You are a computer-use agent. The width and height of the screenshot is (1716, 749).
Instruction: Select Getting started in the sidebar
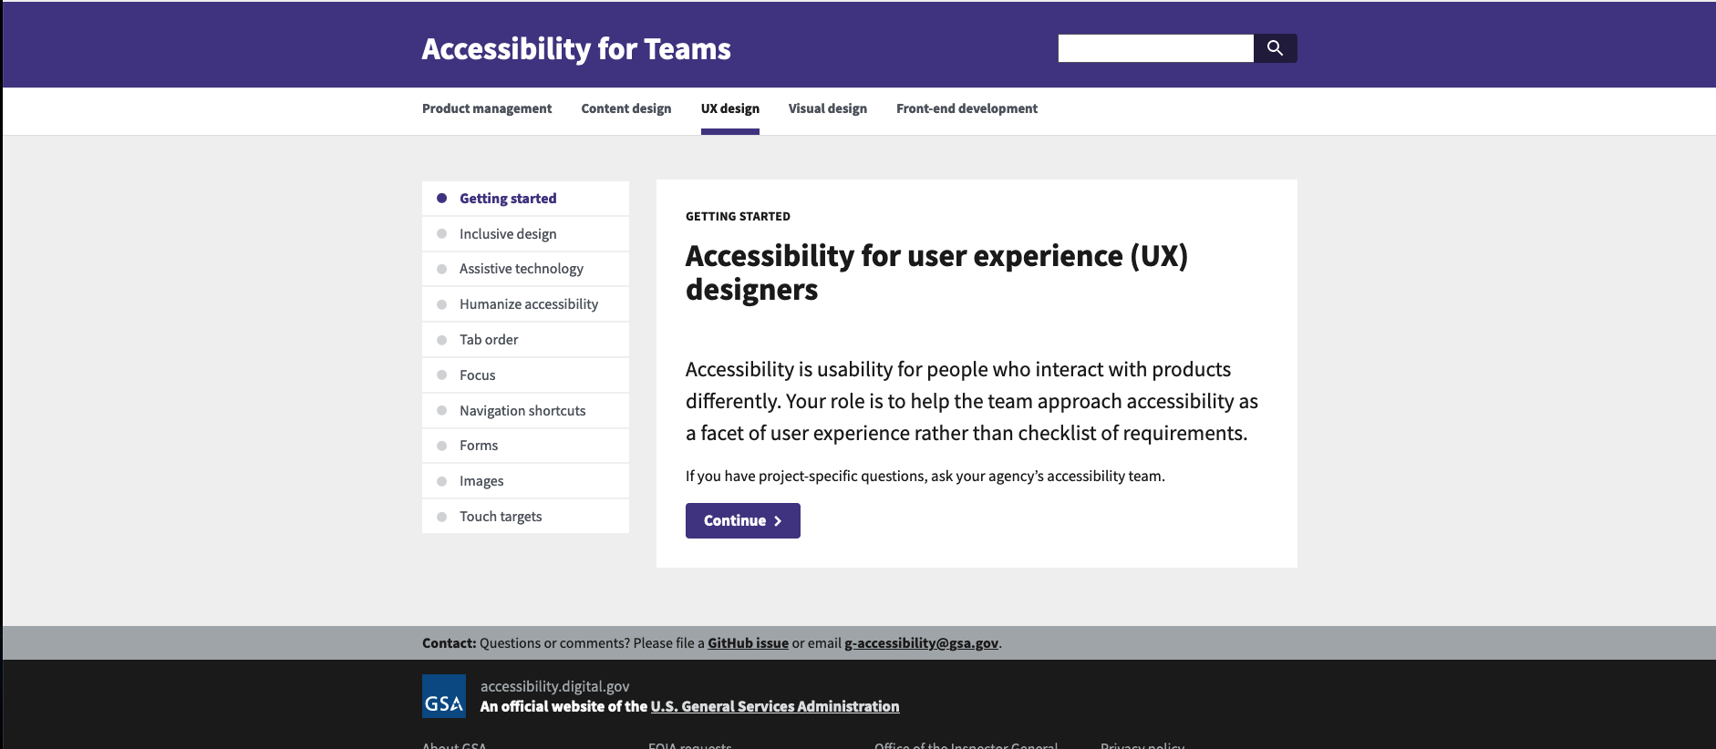525,199
